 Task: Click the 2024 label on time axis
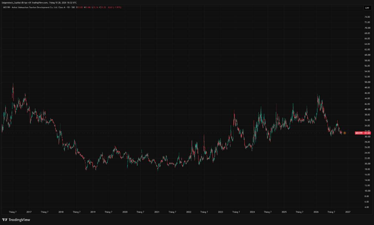click(252, 212)
